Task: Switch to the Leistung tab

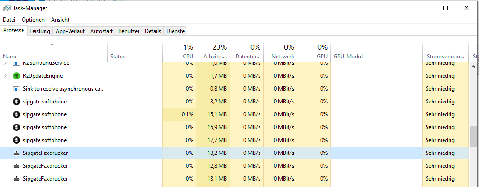Action: pyautogui.click(x=40, y=31)
